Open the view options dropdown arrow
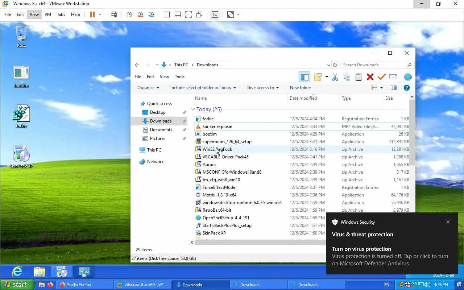Image resolution: width=464 pixels, height=290 pixels. [381, 88]
